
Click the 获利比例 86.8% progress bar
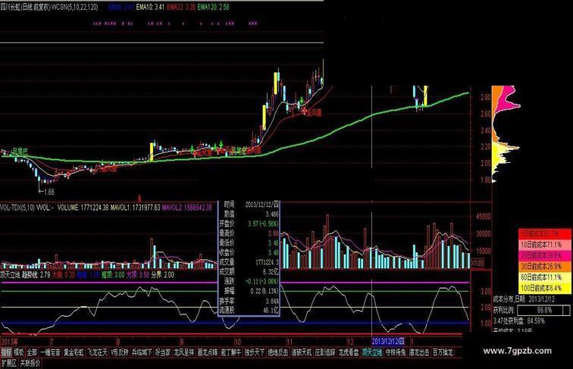click(x=543, y=310)
